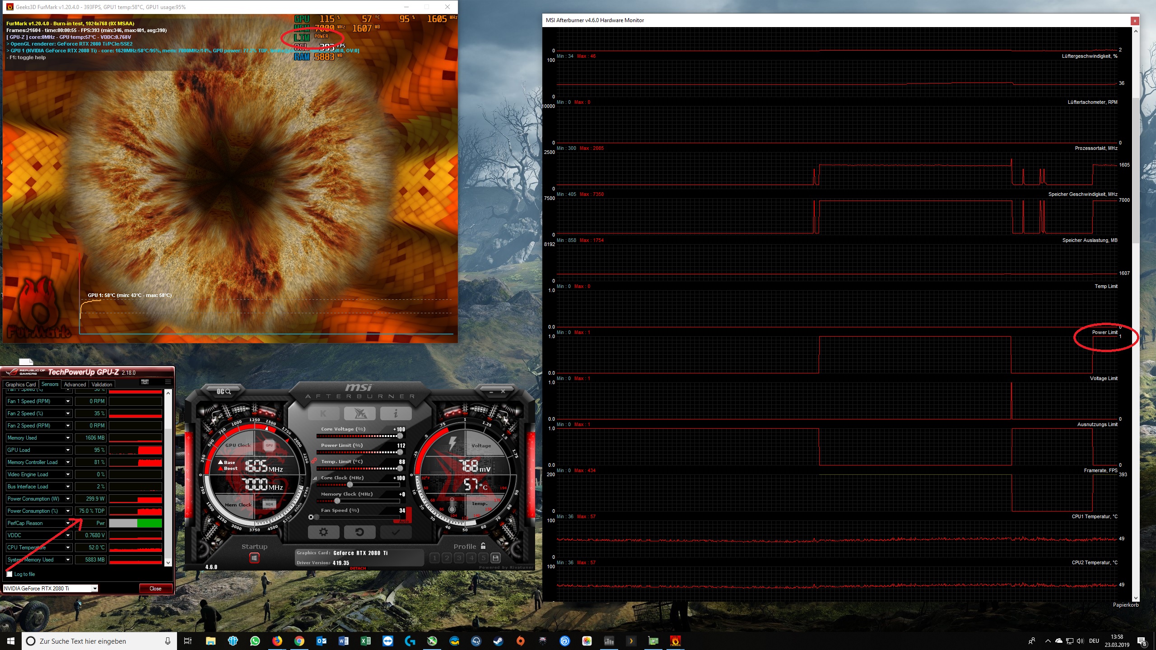
Task: Take a GPU-Z screenshot via camera icon
Action: click(x=145, y=382)
